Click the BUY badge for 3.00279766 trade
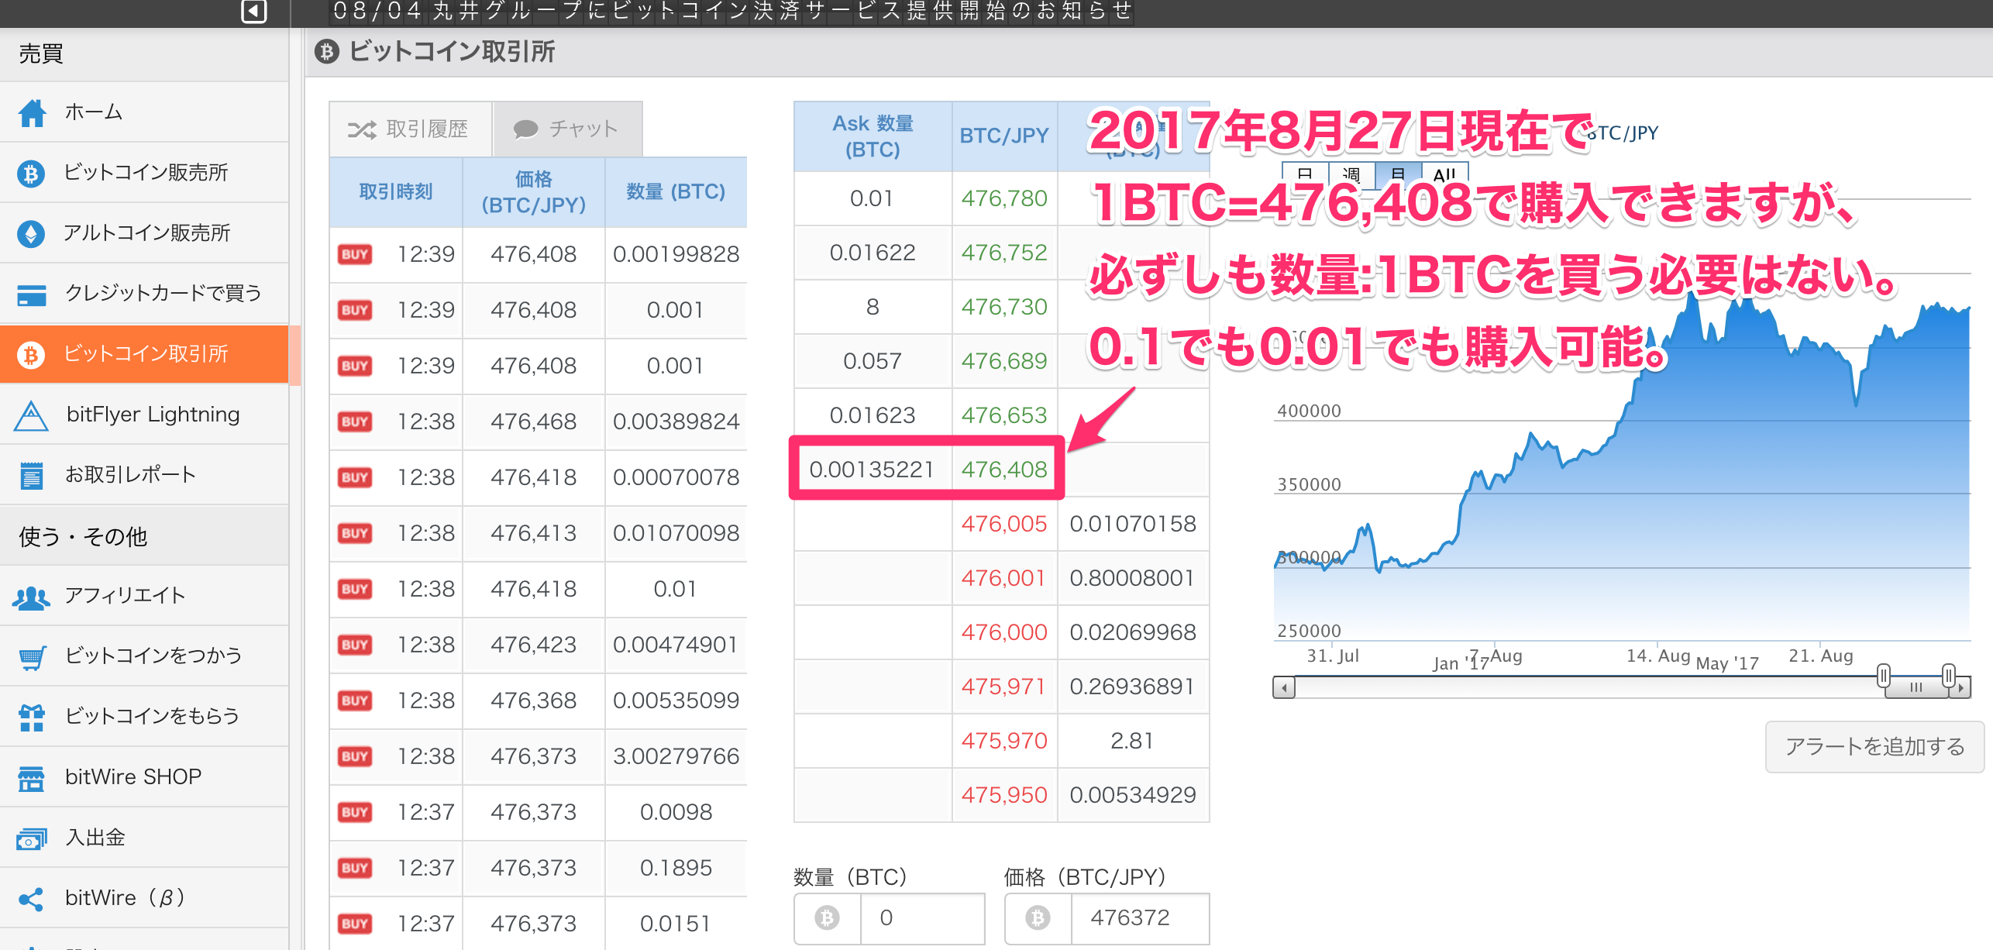 point(355,756)
